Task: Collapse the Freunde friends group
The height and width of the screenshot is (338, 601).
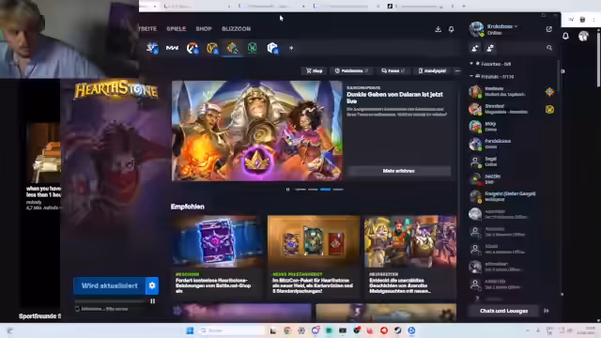Action: coord(471,76)
